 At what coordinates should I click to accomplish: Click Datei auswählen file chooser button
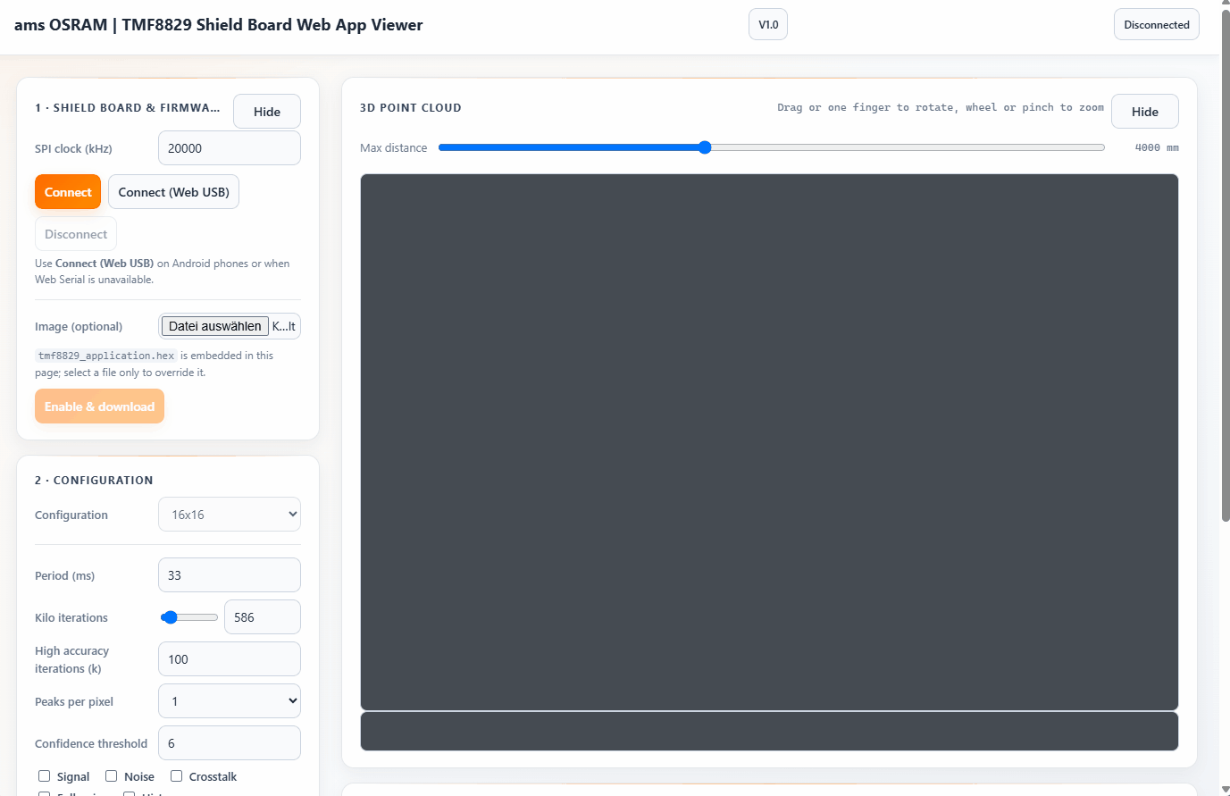[x=215, y=326]
